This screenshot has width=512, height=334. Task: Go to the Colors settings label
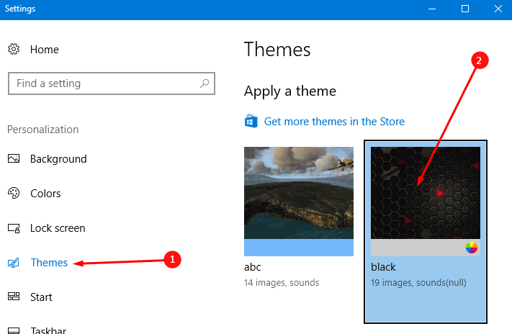tap(45, 194)
